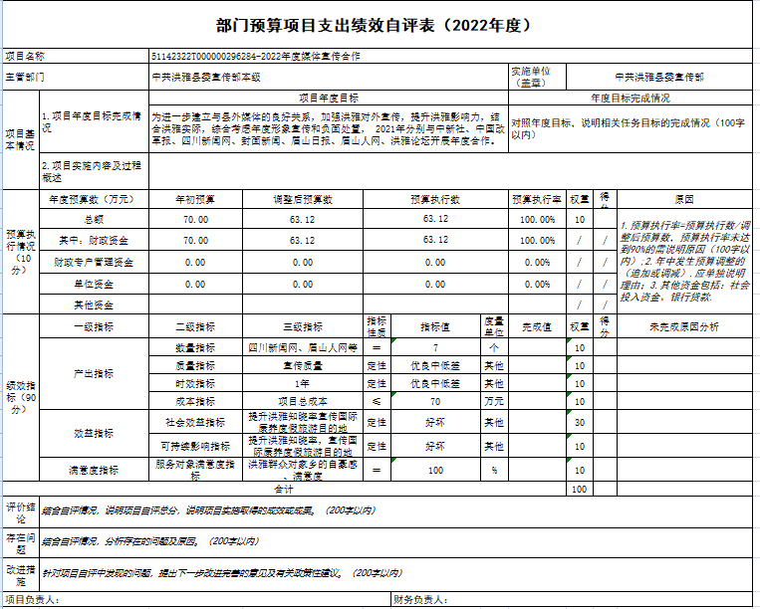Image resolution: width=760 pixels, height=609 pixels.
Task: Select the 财政专户管理资金 row label
Action: coord(94,263)
